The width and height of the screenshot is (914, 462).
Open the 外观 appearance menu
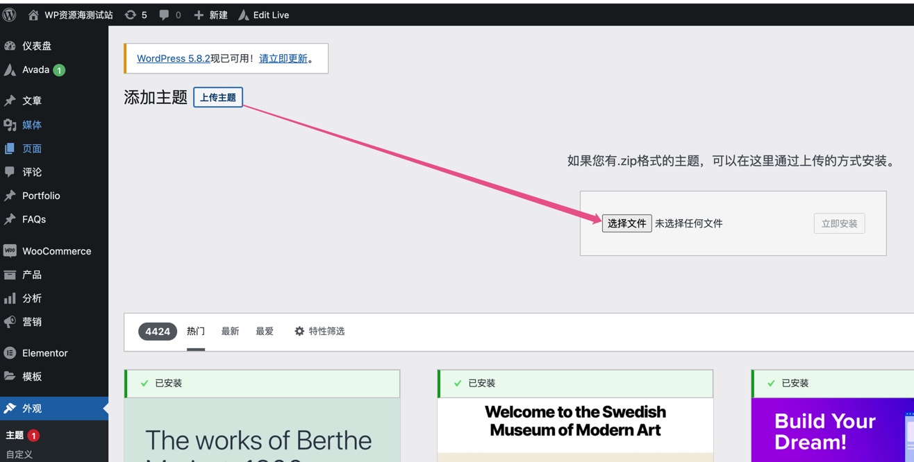(54, 409)
